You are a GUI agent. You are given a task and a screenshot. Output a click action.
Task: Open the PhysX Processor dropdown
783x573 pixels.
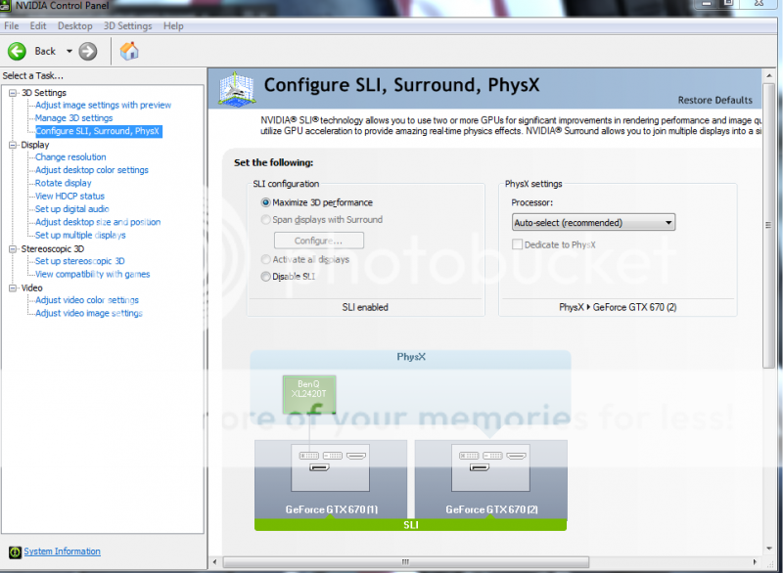[x=668, y=222]
